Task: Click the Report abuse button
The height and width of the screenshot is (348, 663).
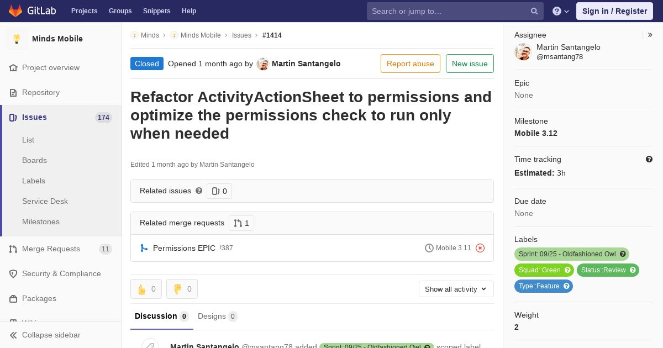Action: click(x=411, y=64)
